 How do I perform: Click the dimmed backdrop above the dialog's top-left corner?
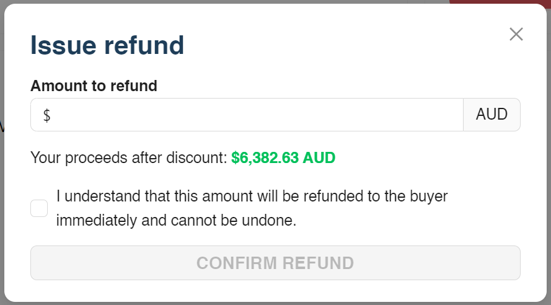tap(3, 3)
